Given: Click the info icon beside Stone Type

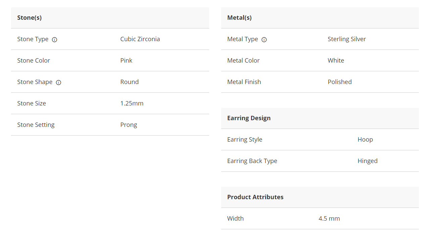Looking at the screenshot, I should pos(54,40).
